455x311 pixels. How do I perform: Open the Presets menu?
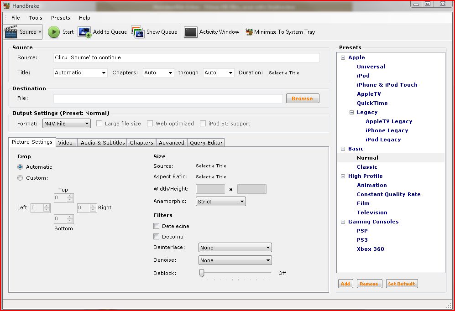(x=61, y=18)
